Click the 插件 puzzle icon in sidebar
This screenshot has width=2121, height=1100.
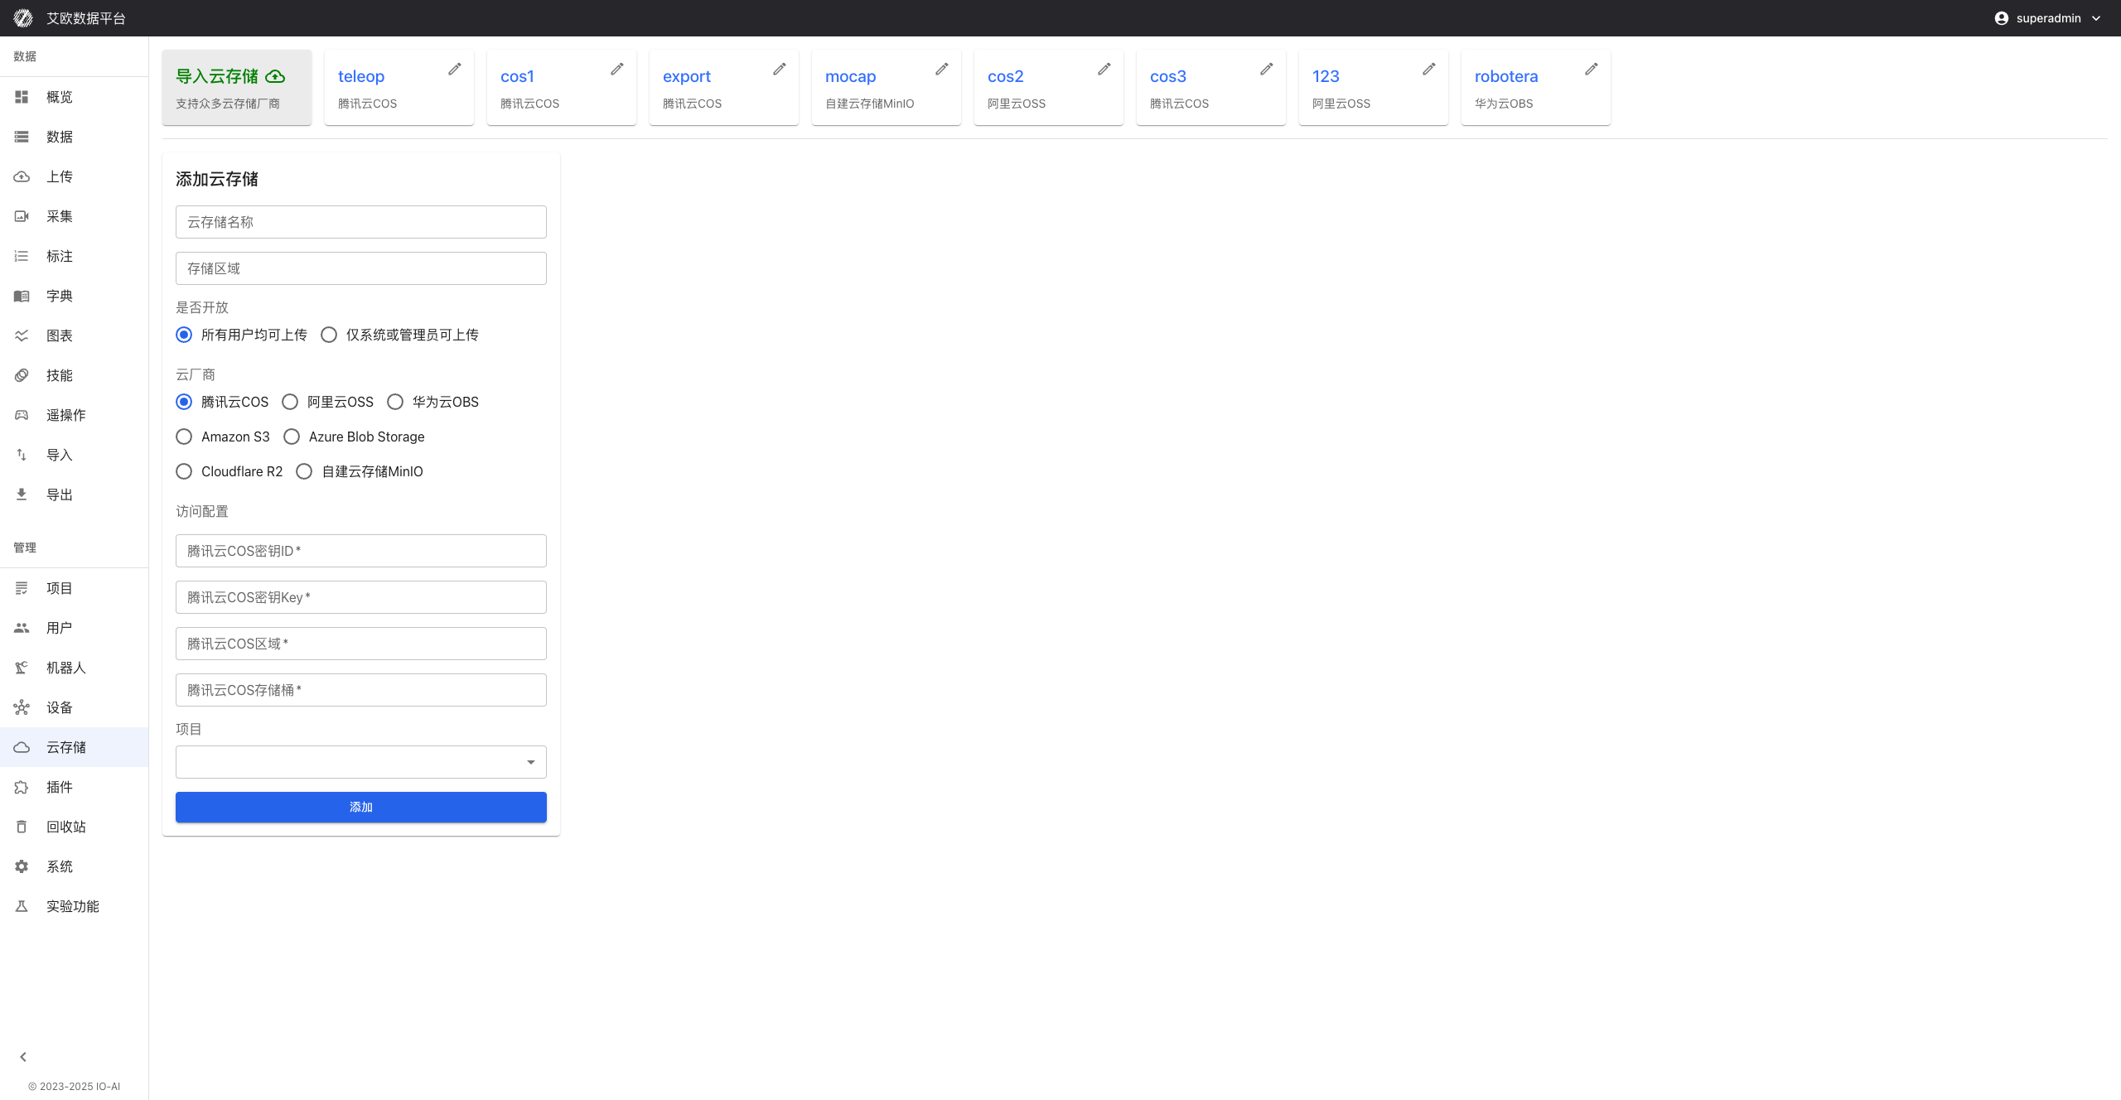coord(22,787)
